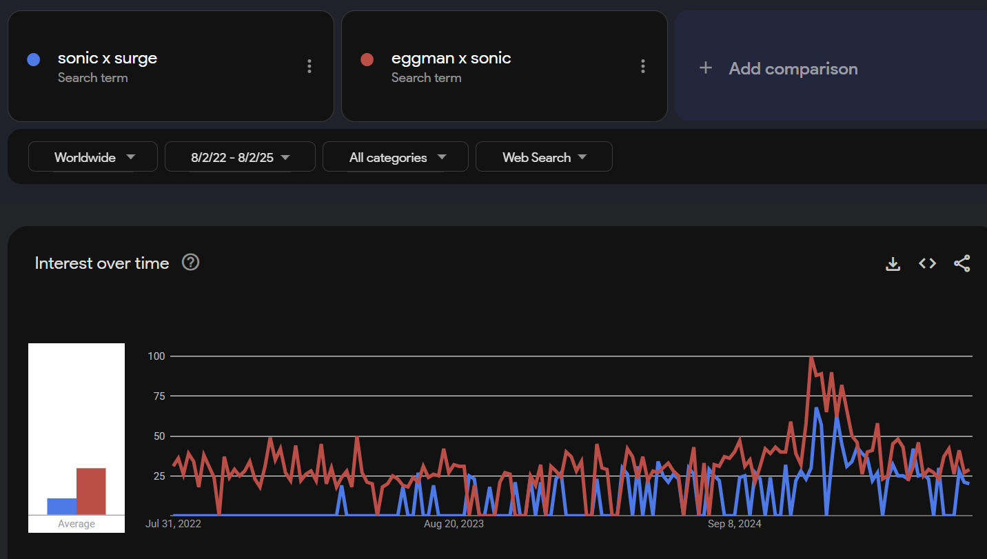Viewport: 987px width, 559px height.
Task: Click the plus icon in Add comparison
Action: (705, 68)
